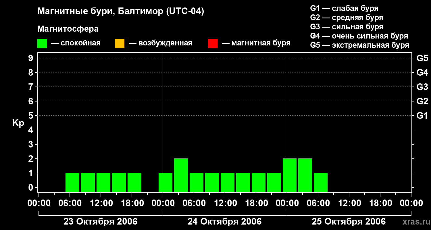This screenshot has height=230, width=431.
Task: Click the 'Магнитосфера' heading
Action: tap(68, 29)
